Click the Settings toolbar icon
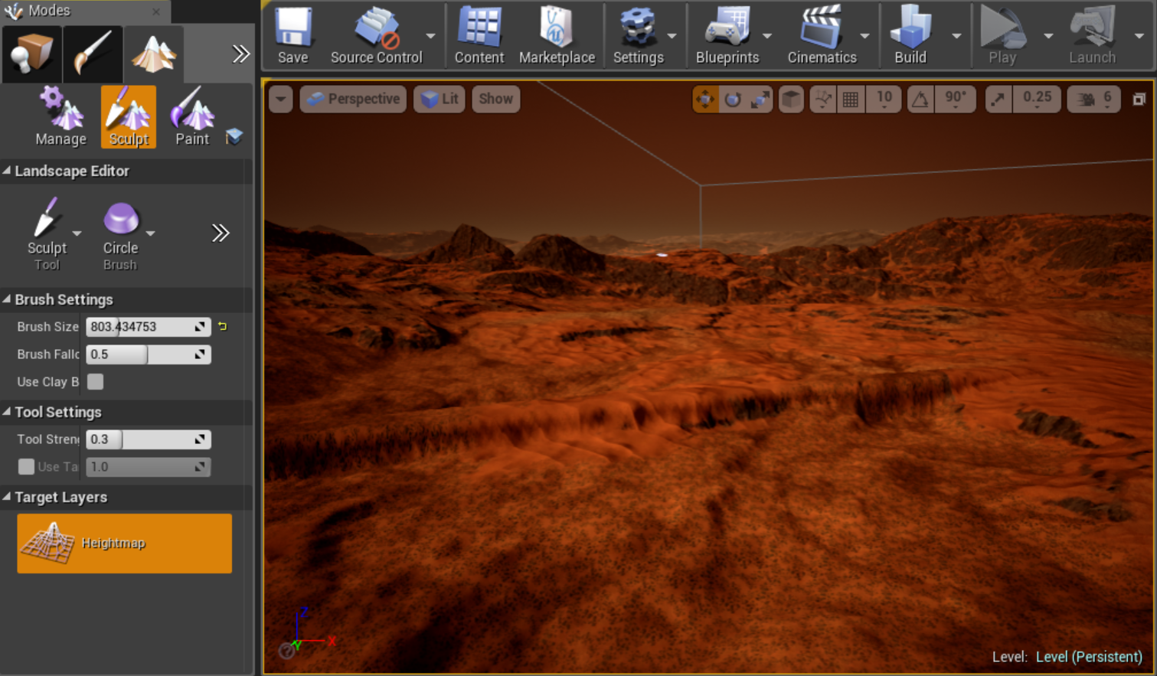1157x676 pixels. point(638,35)
